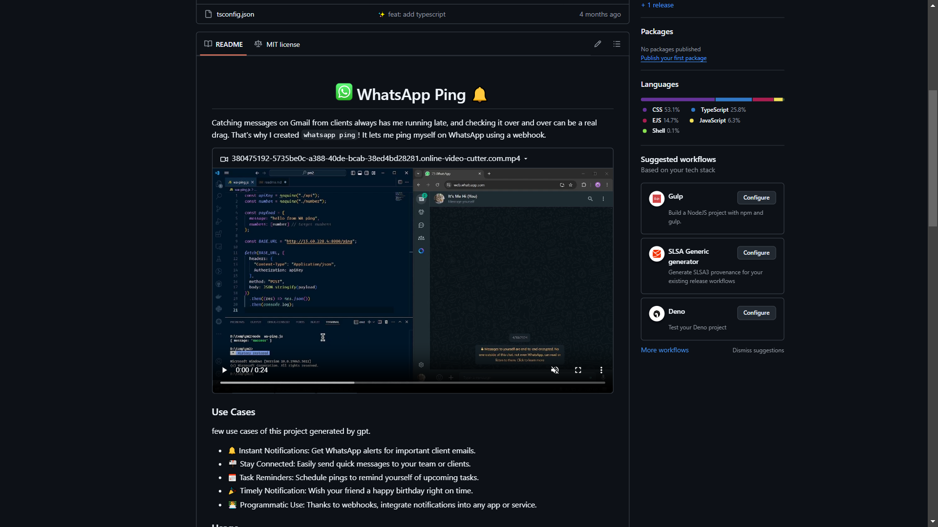Click the EJS 14.7% language entry
Viewport: 938px width, 527px height.
[x=661, y=121]
